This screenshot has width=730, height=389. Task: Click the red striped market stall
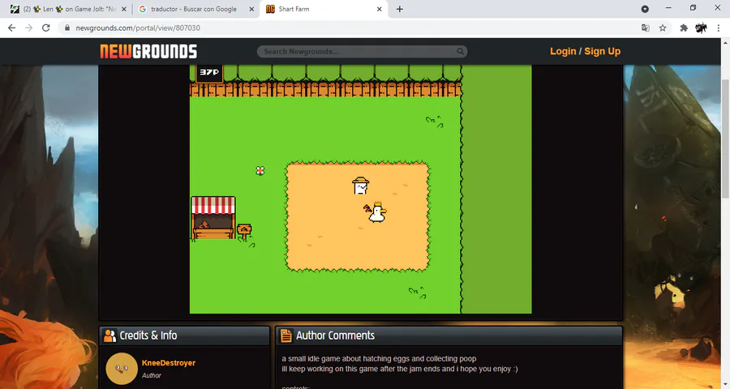coord(213,218)
